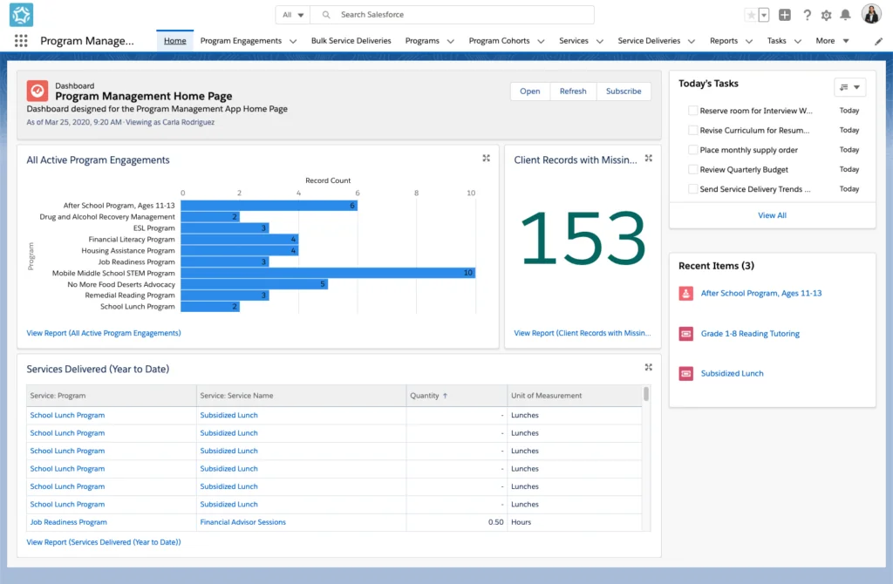
Task: Sort by Quantity ascending arrow
Action: tap(446, 396)
